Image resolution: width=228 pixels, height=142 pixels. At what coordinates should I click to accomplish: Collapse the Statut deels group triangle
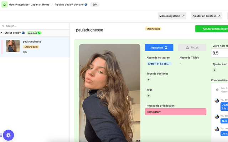pyautogui.click(x=2, y=33)
